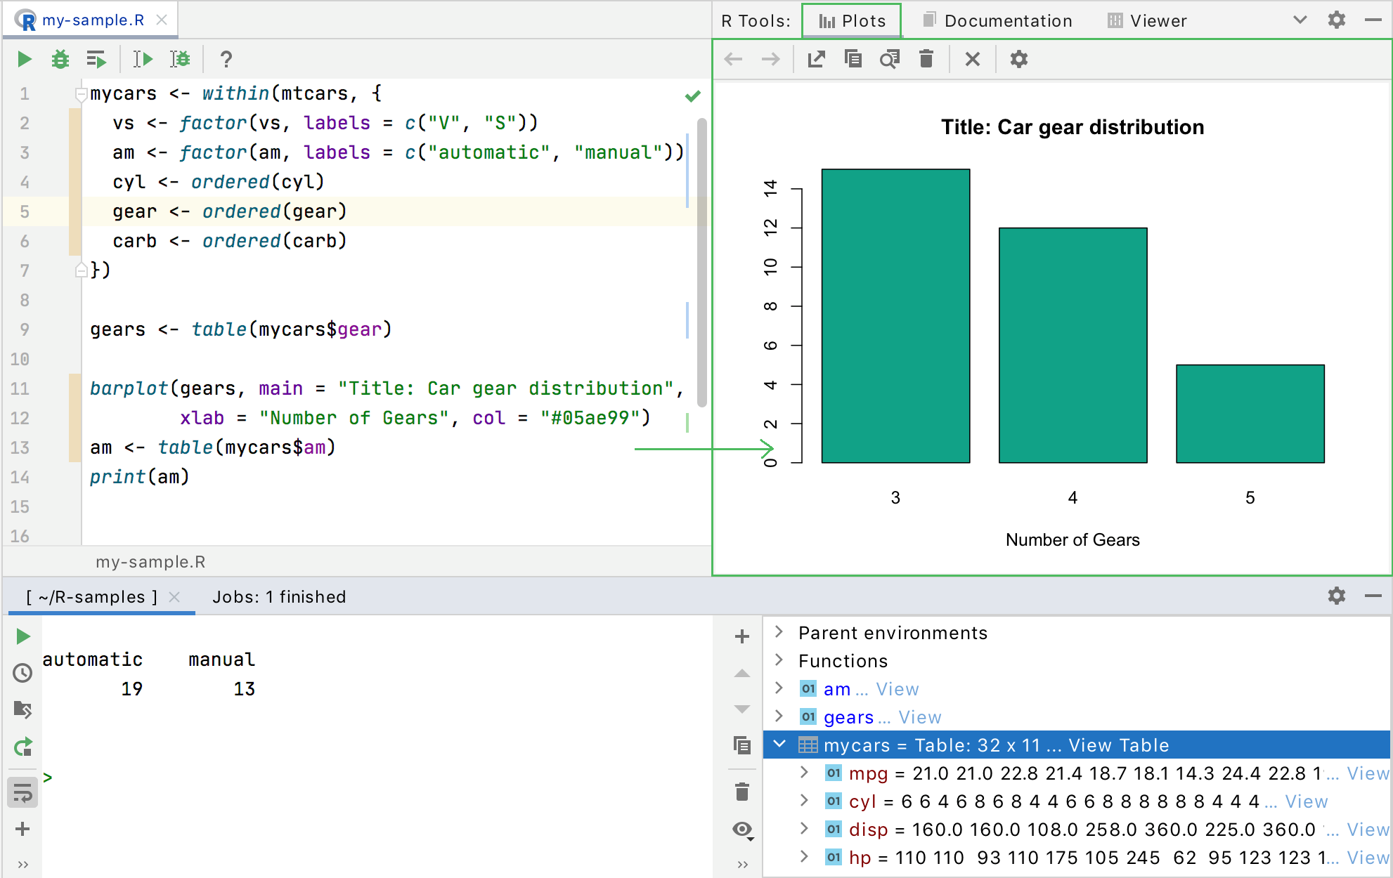Expand Parent environments node
This screenshot has height=878, width=1393.
tap(779, 632)
